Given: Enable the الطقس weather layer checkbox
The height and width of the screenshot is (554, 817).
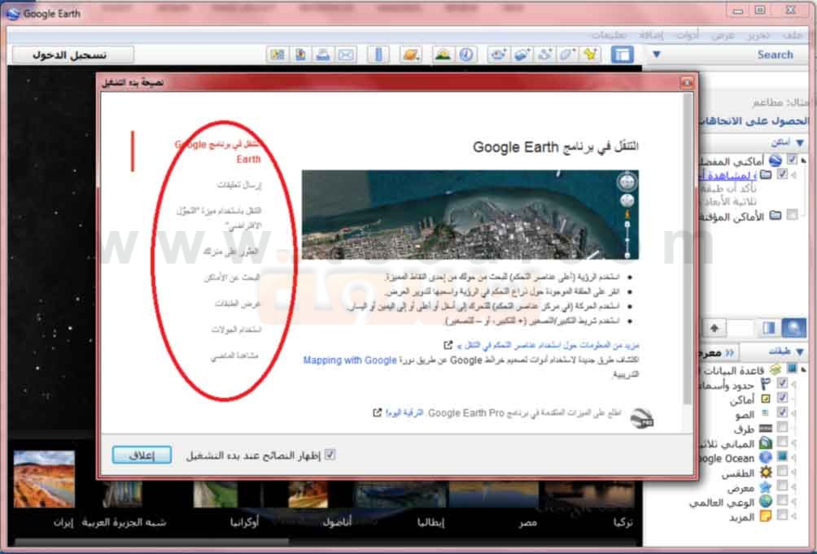Looking at the screenshot, I should 782,471.
